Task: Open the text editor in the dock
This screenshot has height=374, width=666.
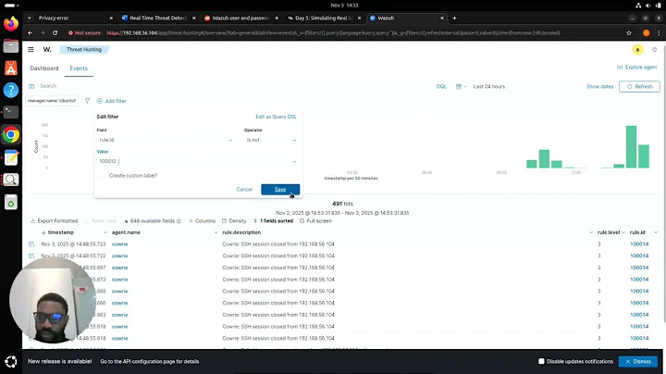Action: pyautogui.click(x=11, y=157)
